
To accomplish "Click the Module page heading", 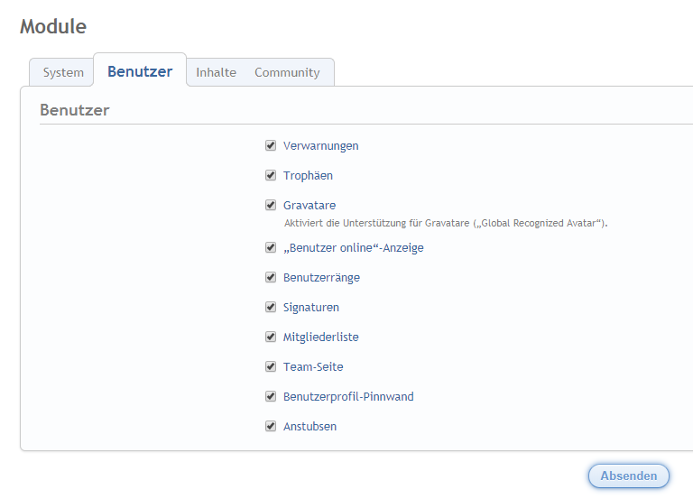I will 53,27.
